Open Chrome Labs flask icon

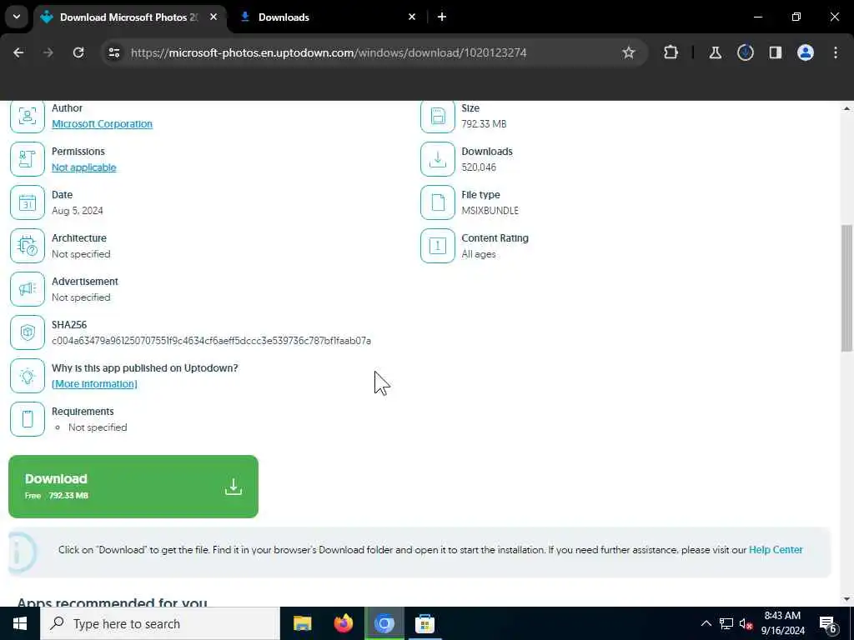715,52
